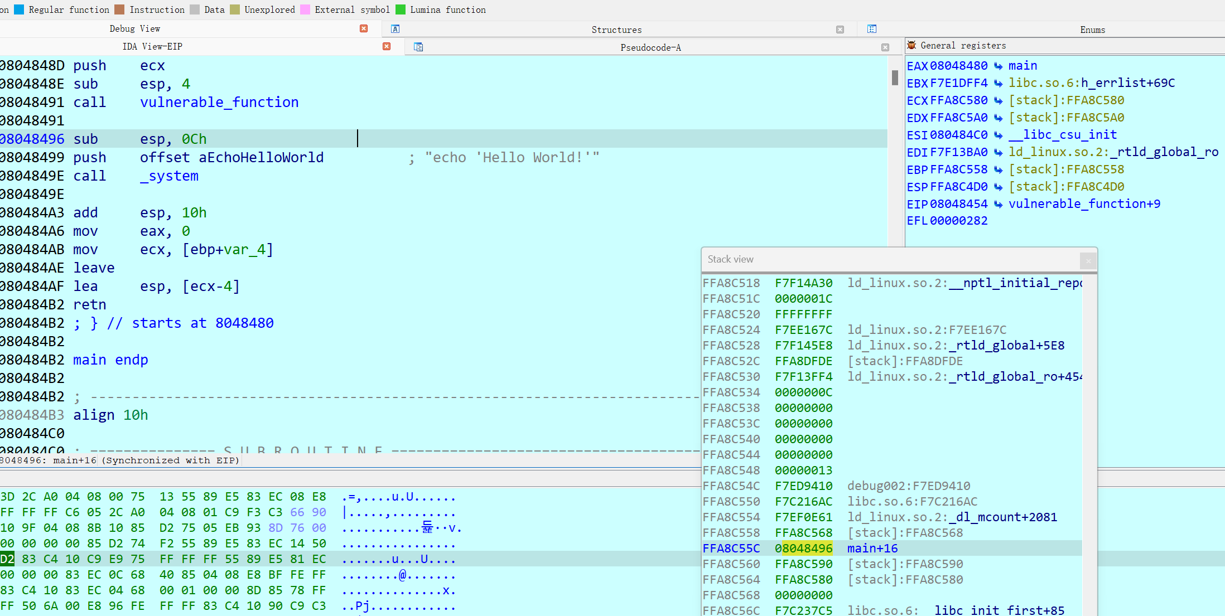The height and width of the screenshot is (616, 1225).
Task: Click highlighted stack value 08048496
Action: pos(803,549)
